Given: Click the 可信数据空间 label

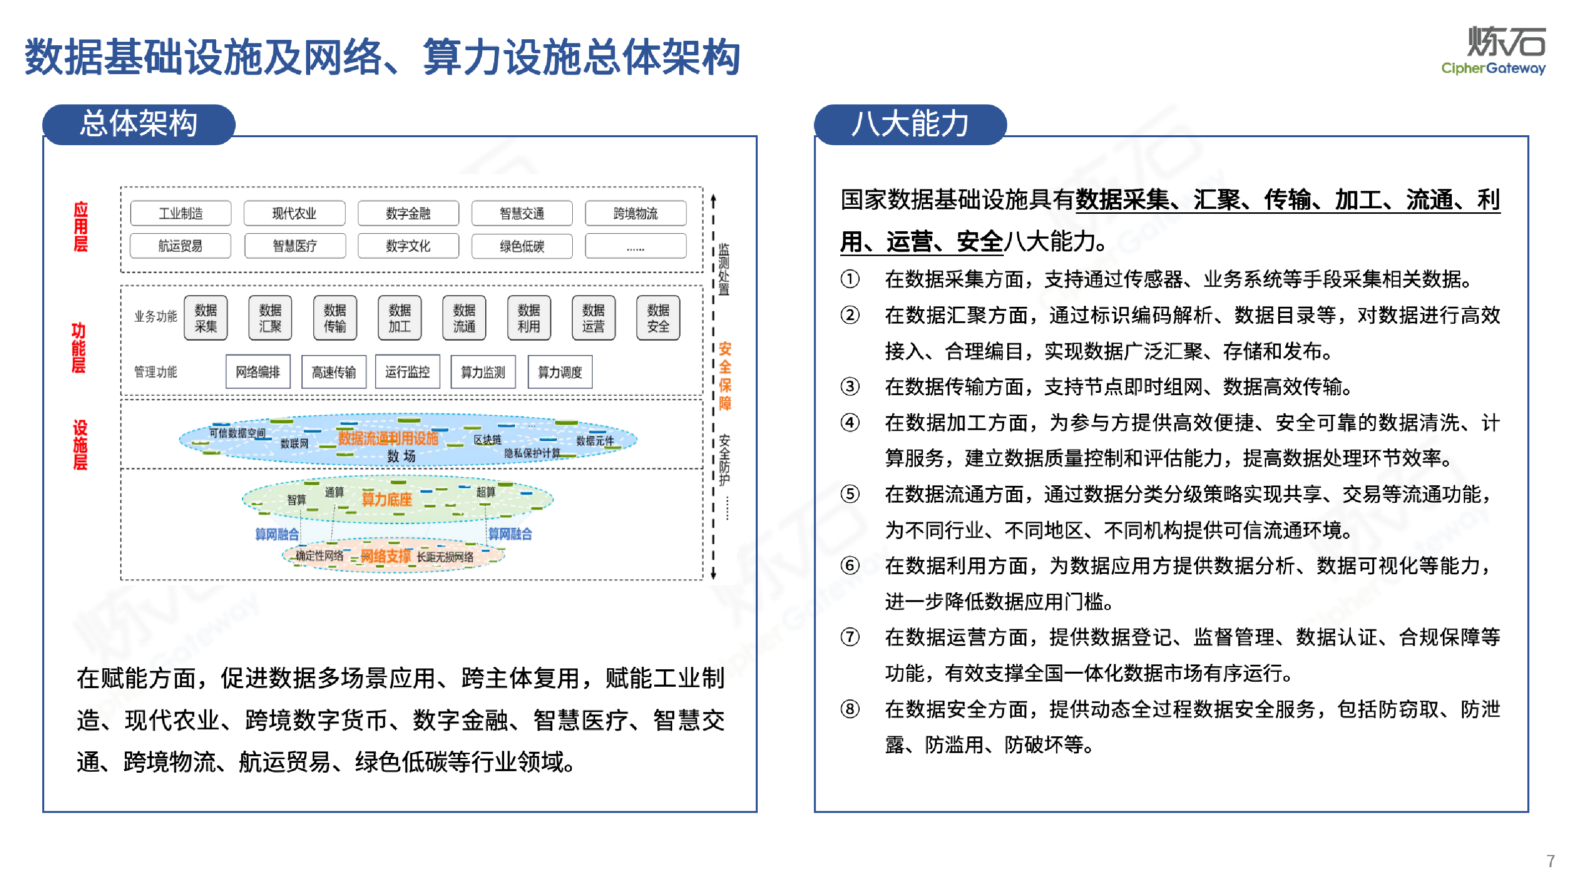Looking at the screenshot, I should coord(237,433).
